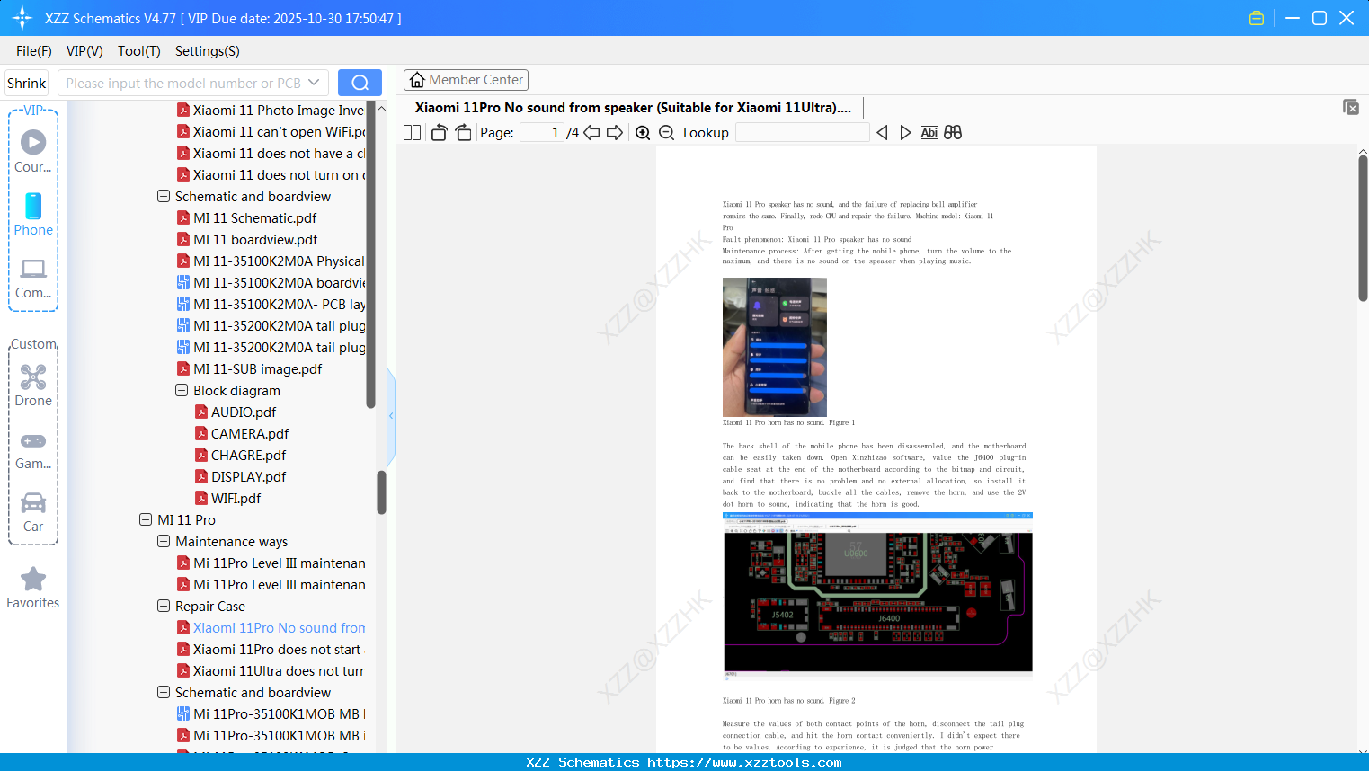Open the Tool(T) menu

139,50
